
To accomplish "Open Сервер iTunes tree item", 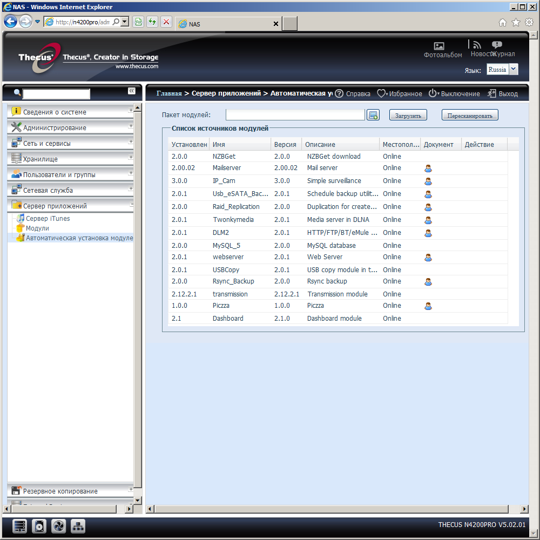I will 48,218.
